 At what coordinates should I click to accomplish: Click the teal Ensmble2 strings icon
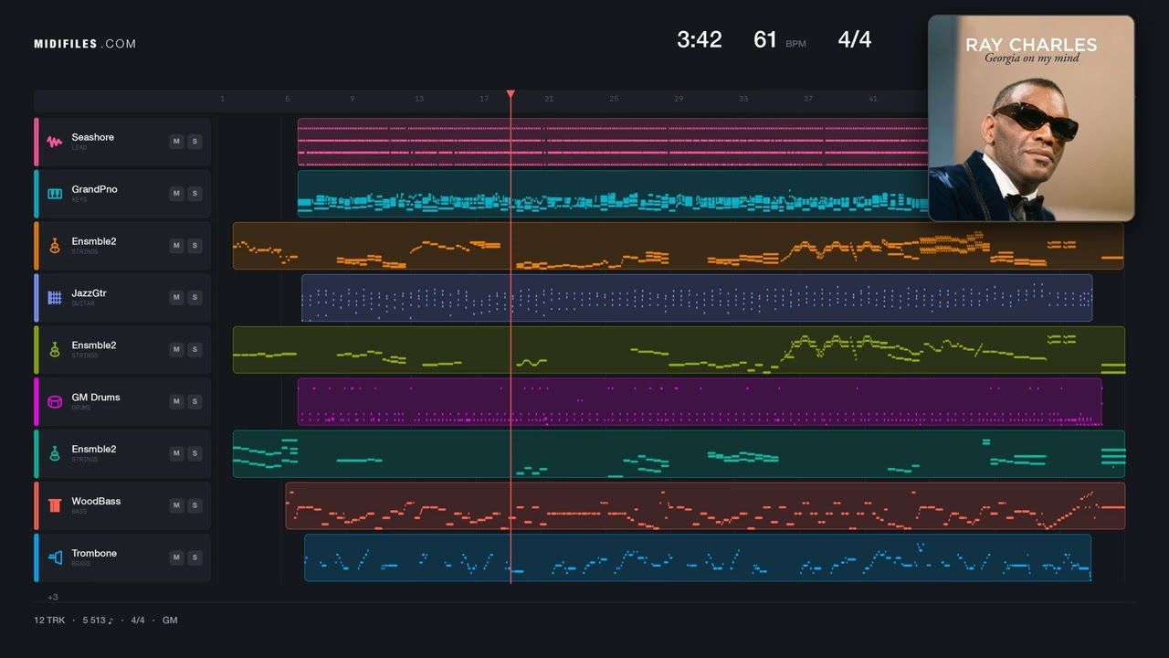coord(55,454)
